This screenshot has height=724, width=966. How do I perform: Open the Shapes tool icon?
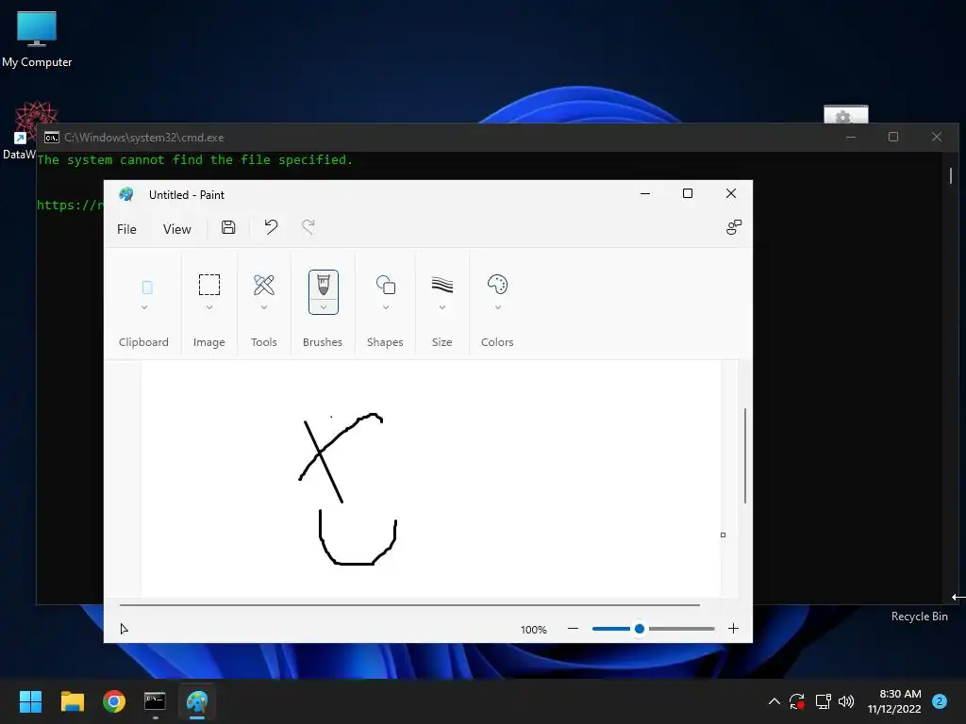point(386,285)
